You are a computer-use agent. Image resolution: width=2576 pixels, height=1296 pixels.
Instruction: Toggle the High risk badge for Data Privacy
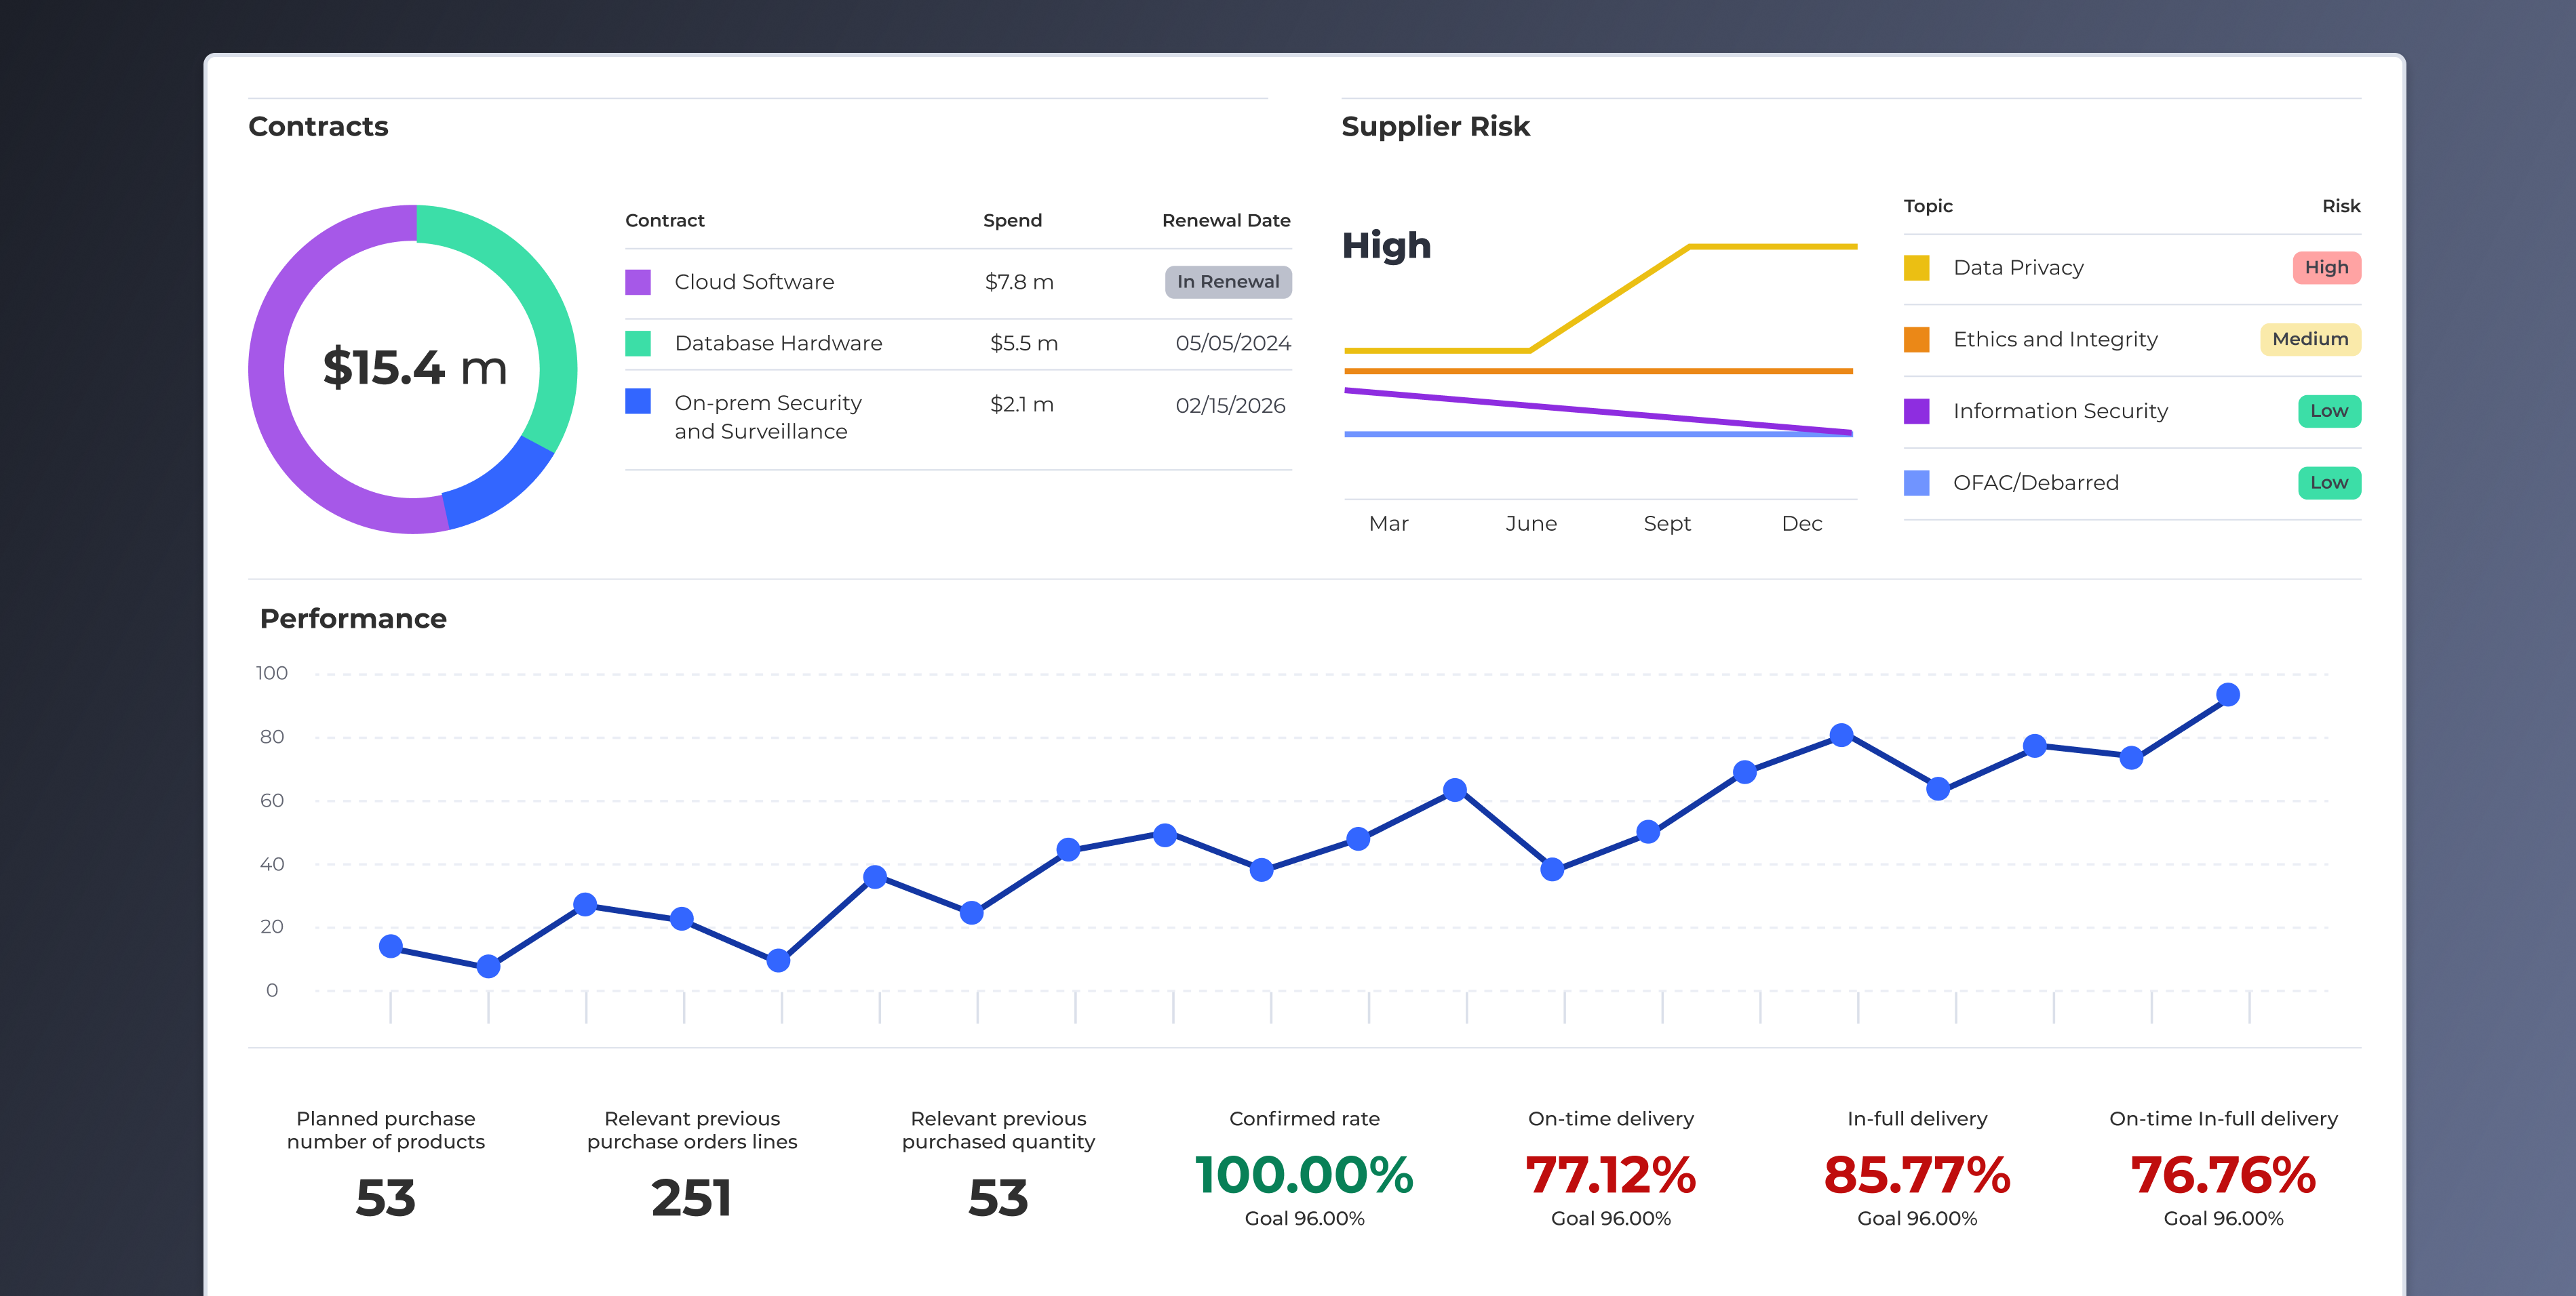2326,267
